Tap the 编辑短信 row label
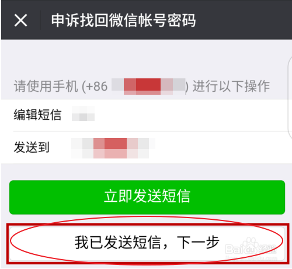 pyautogui.click(x=37, y=115)
